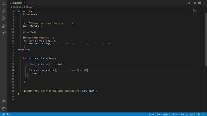
Task: Click line number 31 in the gutter
Action: [13, 91]
